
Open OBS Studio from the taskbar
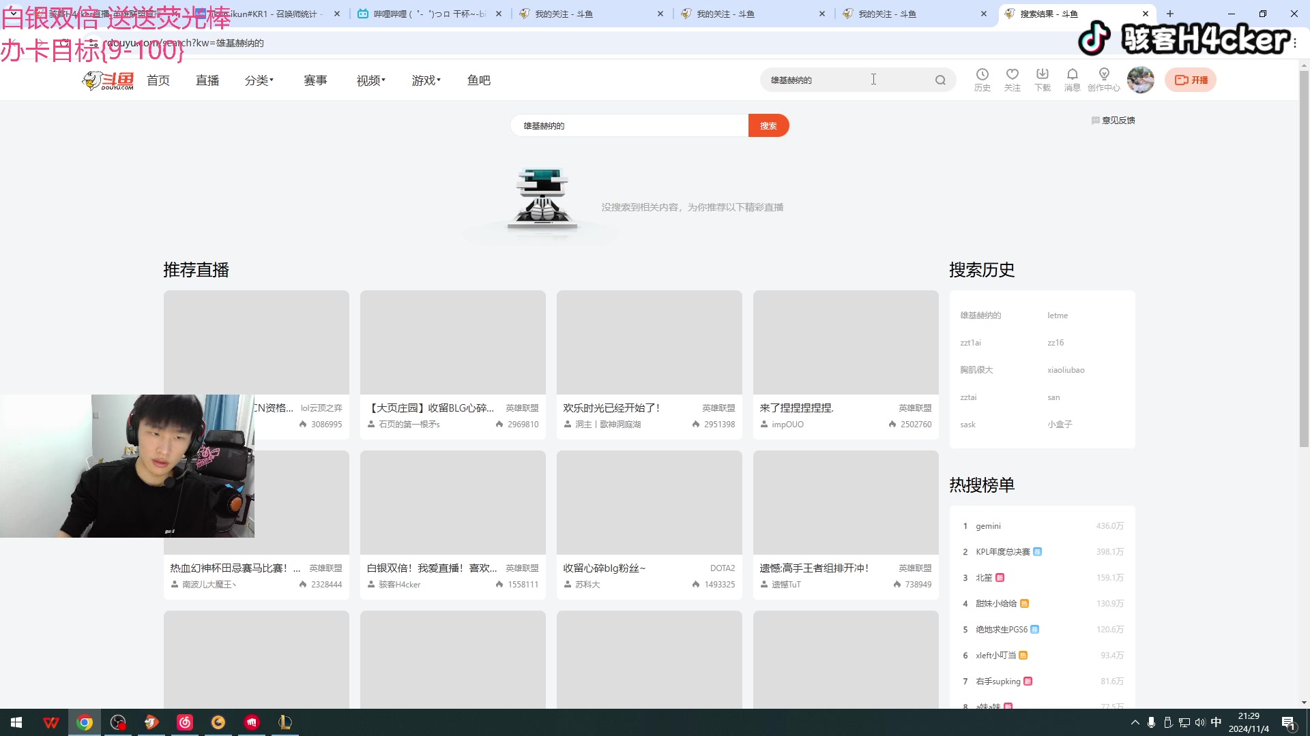click(x=118, y=722)
